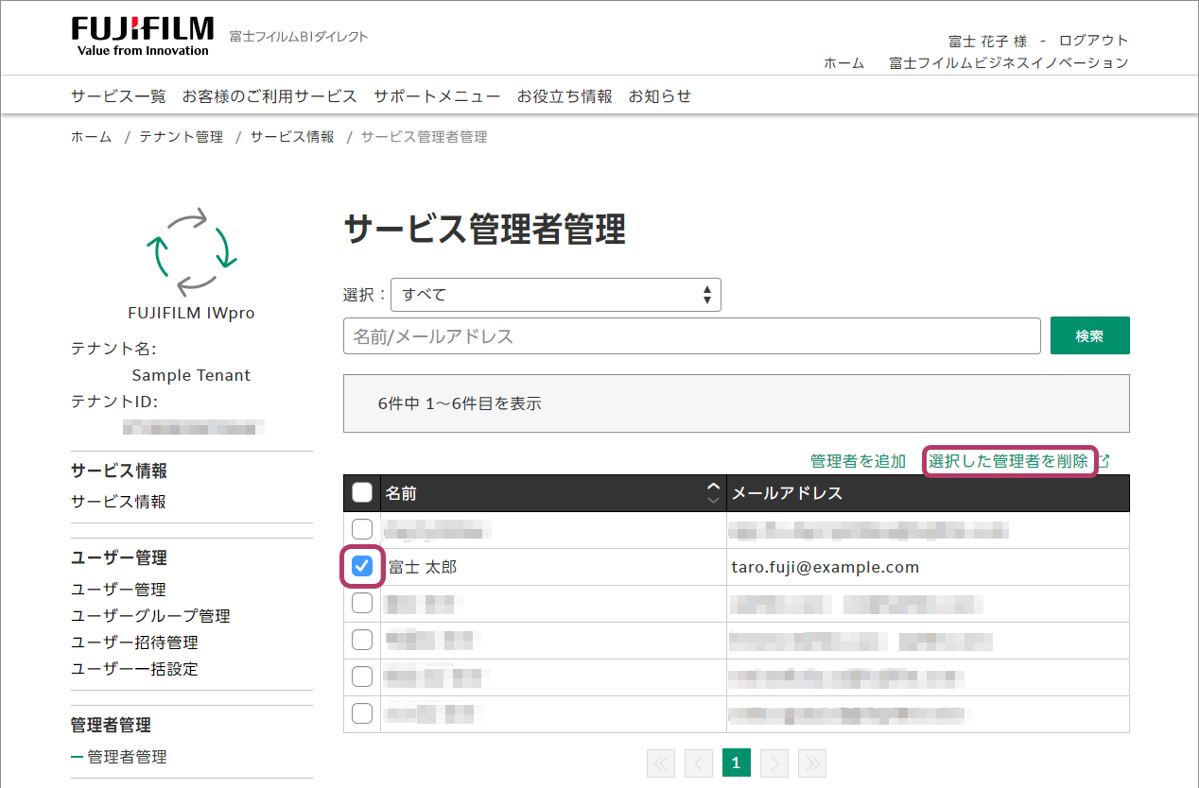Click the ログアウト link

[1094, 41]
